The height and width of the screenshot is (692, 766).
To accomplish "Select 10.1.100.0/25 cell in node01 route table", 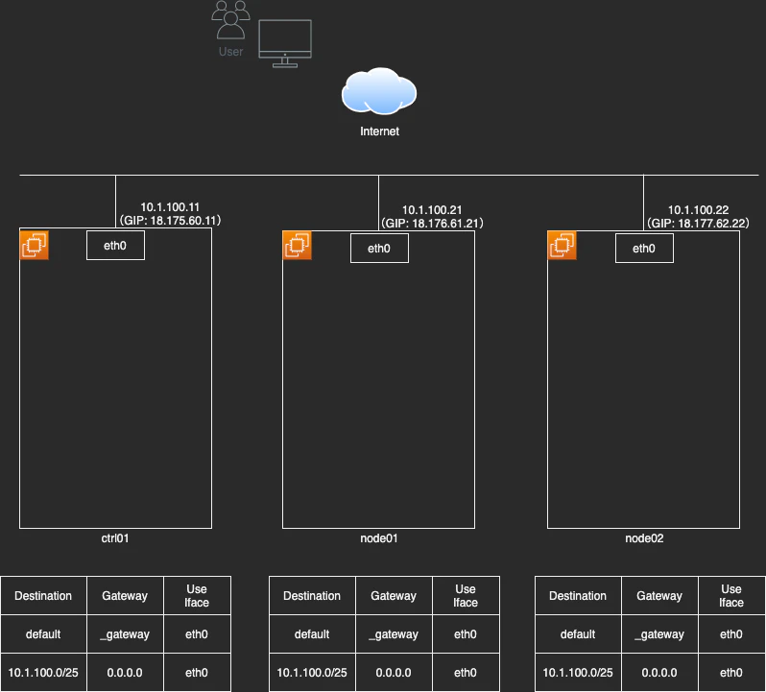I will [x=312, y=673].
